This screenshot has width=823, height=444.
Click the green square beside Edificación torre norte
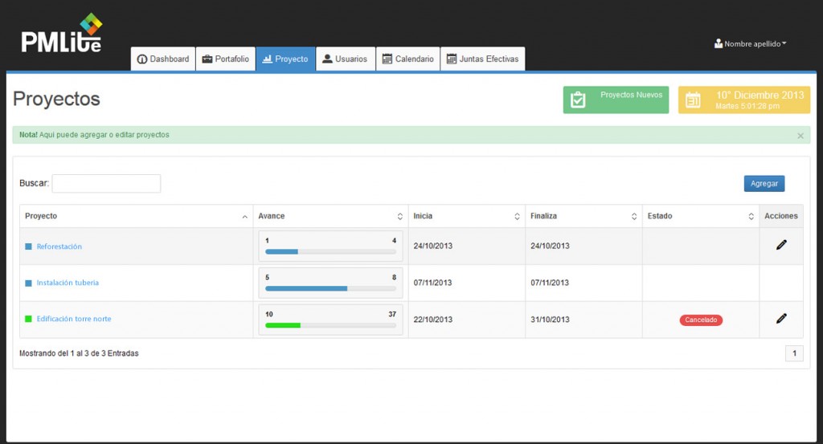[x=28, y=319]
